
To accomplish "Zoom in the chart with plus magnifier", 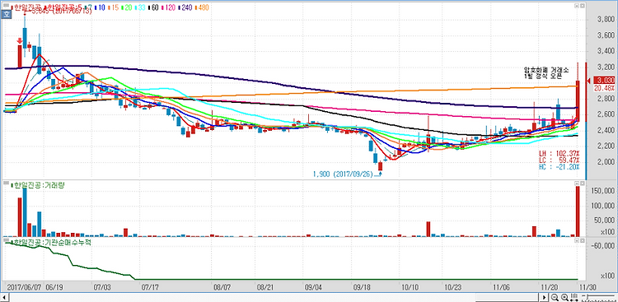I will [x=564, y=297].
